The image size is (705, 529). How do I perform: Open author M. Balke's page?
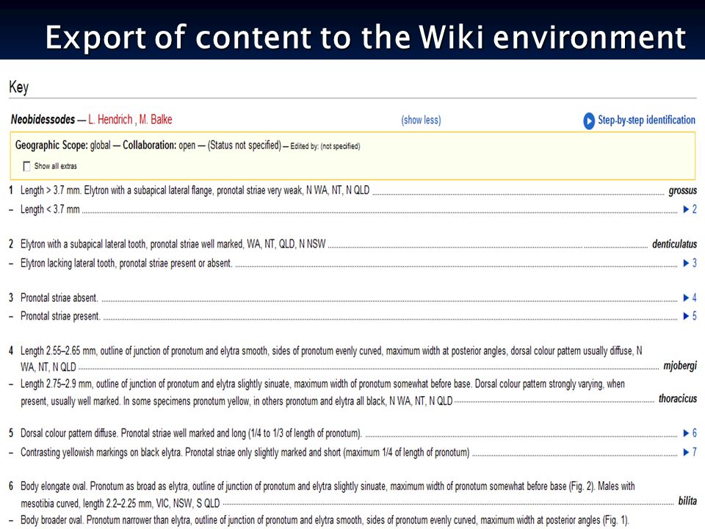(x=156, y=120)
